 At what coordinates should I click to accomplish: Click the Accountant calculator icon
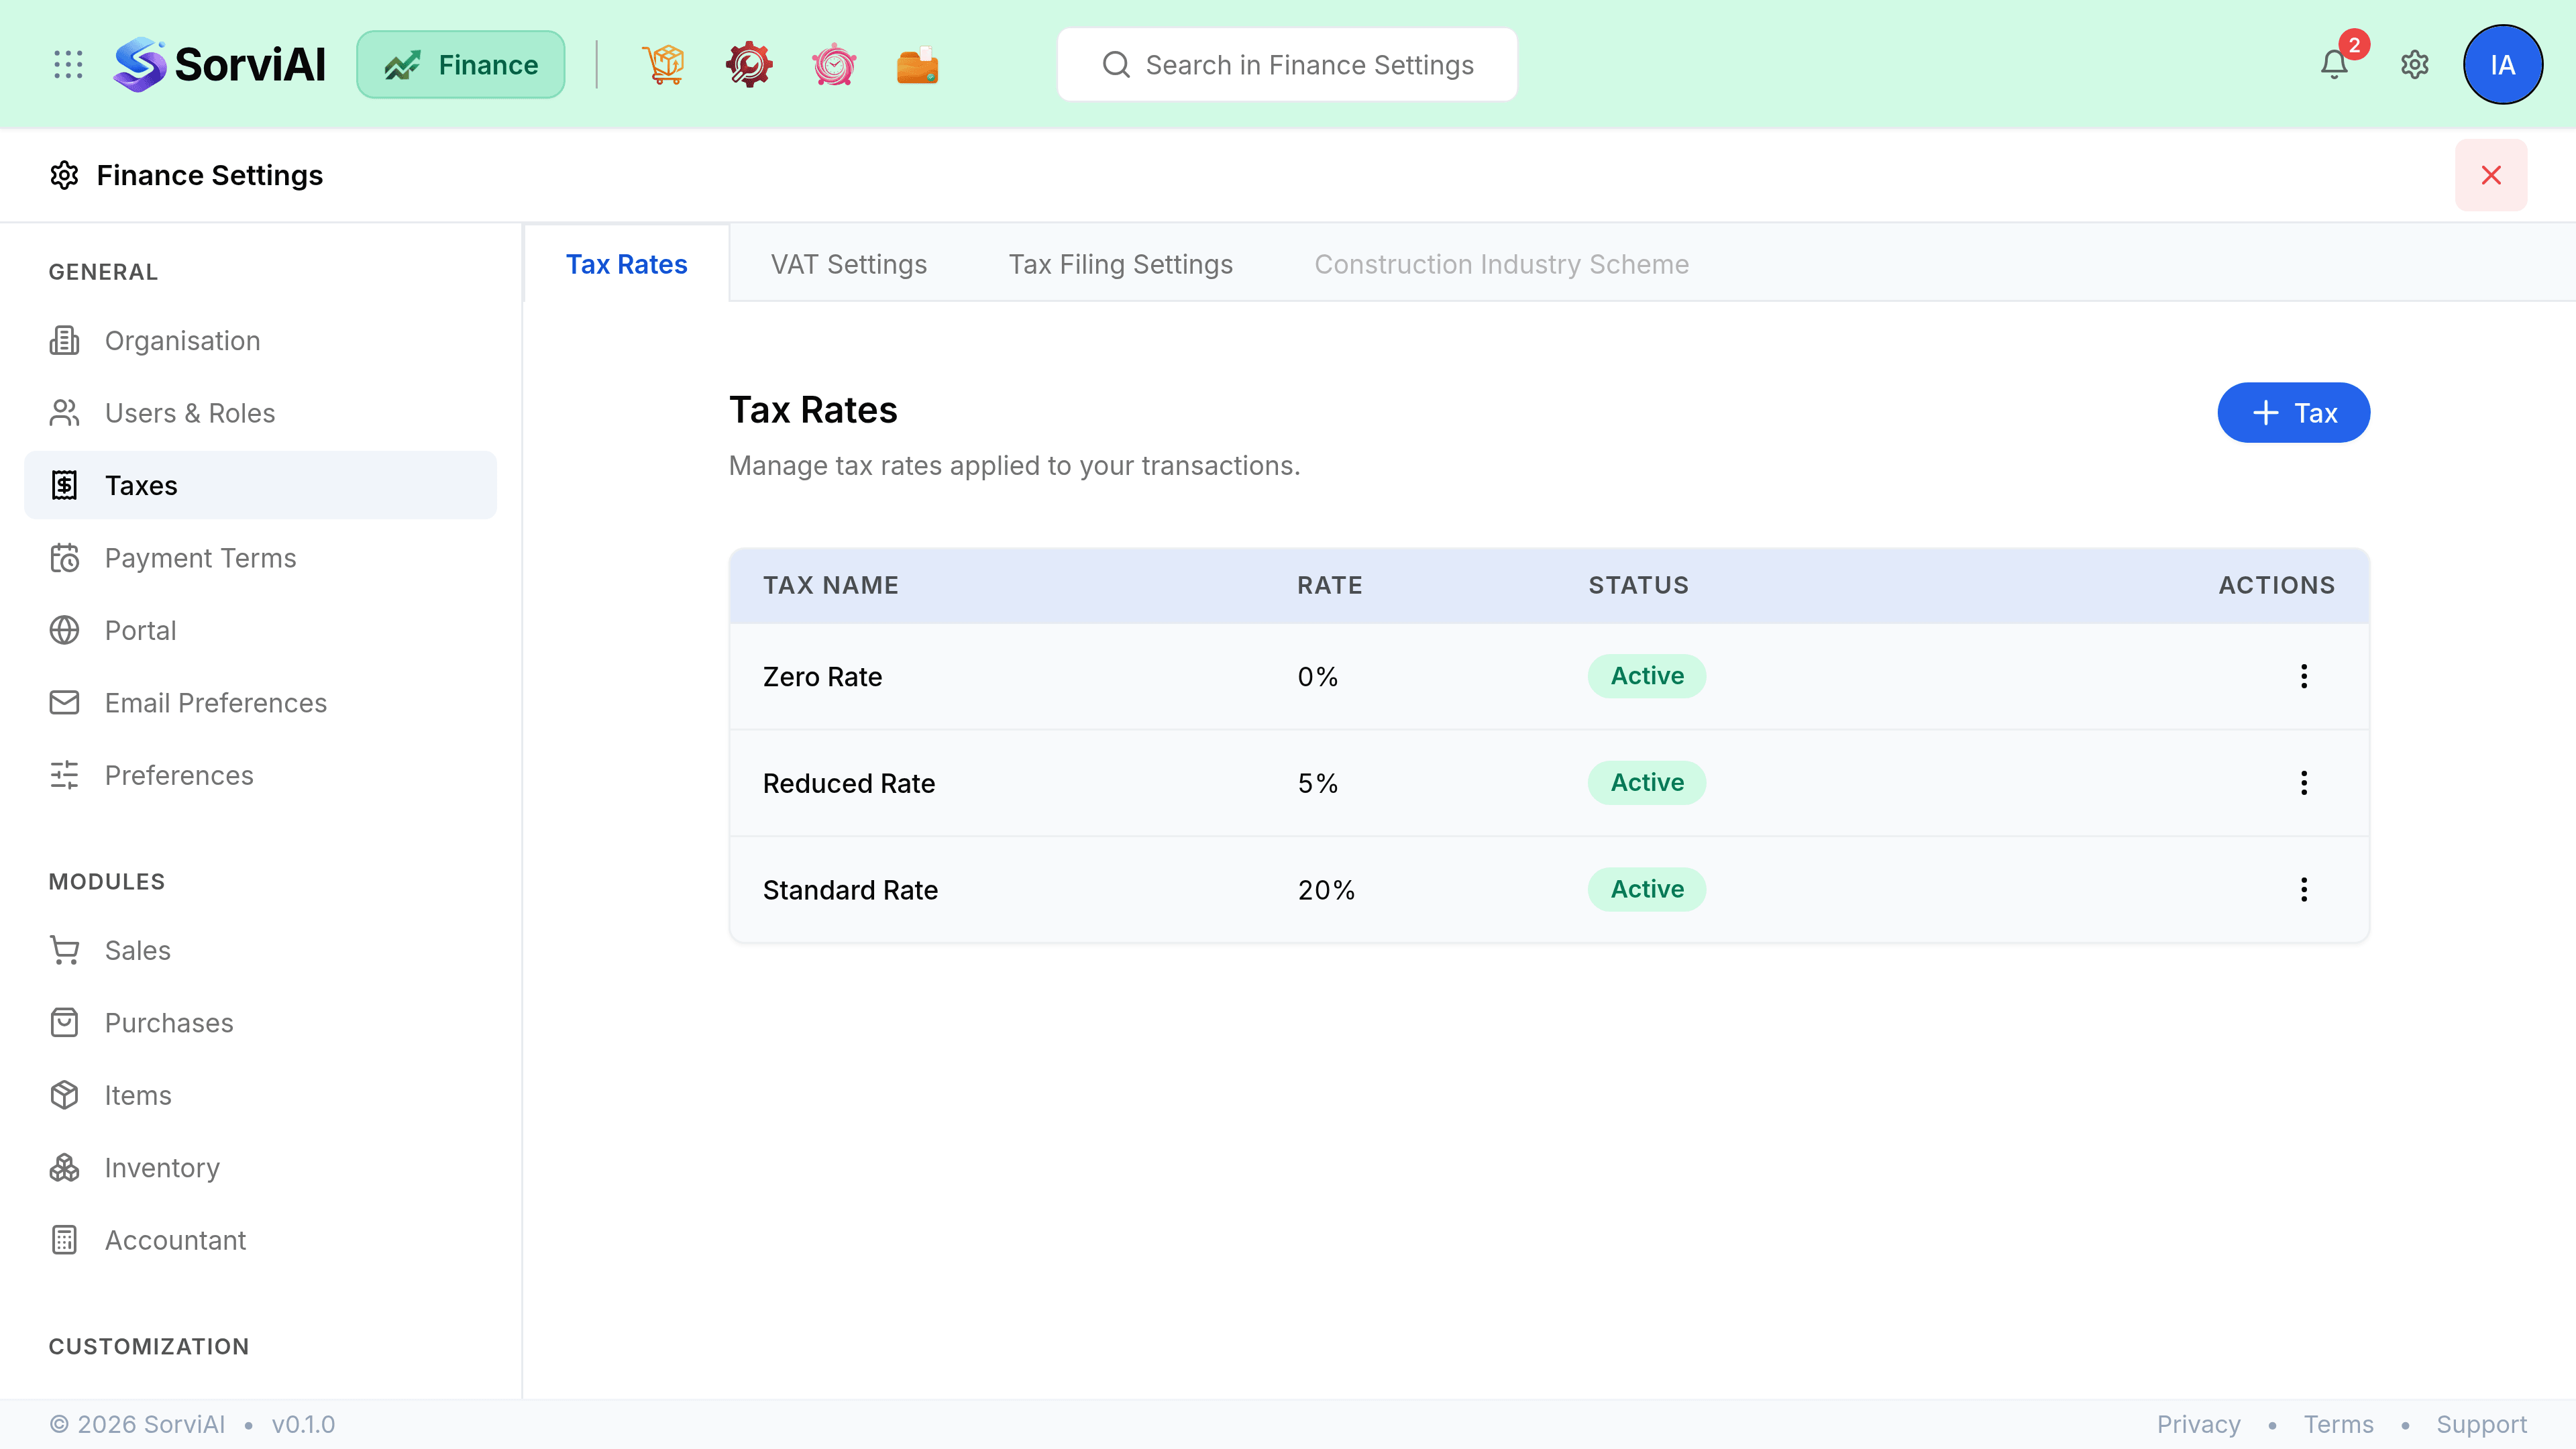(64, 1240)
